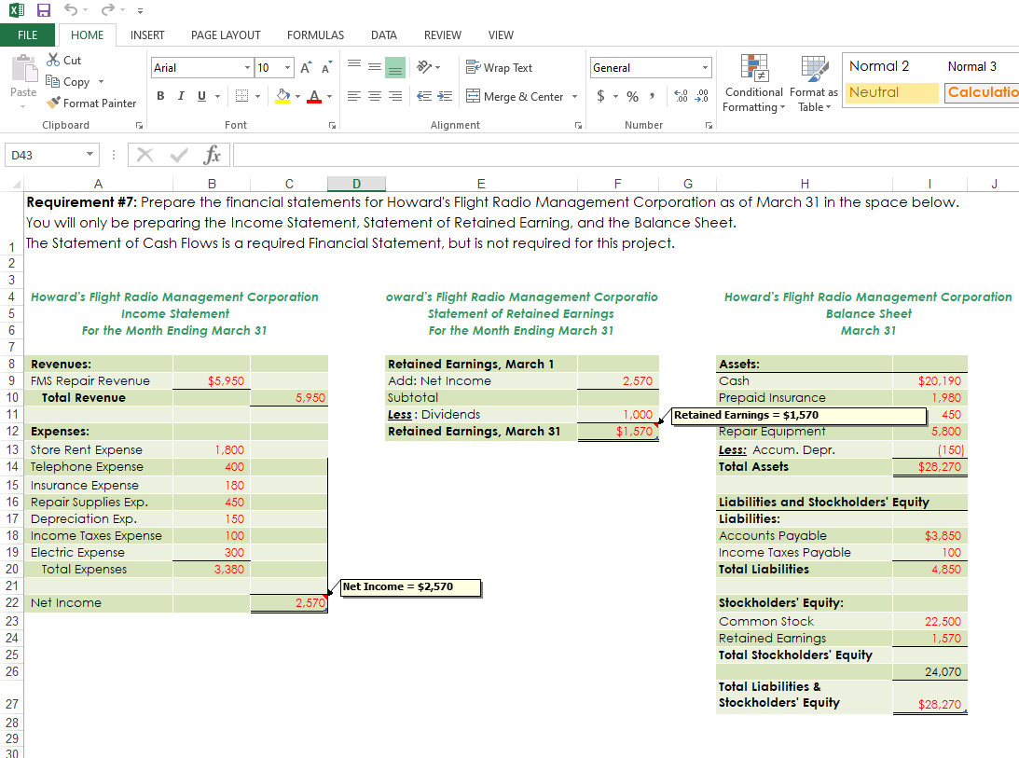Screen dimensions: 1019x758
Task: Activate the Format Painter tool
Action: pyautogui.click(x=90, y=103)
